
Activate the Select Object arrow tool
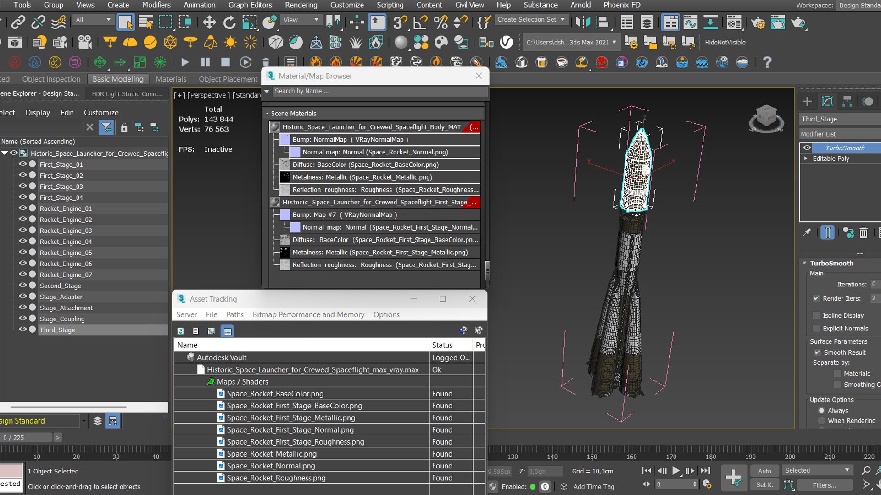[125, 22]
